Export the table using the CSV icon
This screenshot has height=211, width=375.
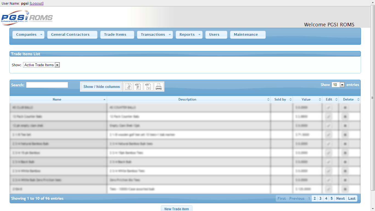(x=138, y=87)
